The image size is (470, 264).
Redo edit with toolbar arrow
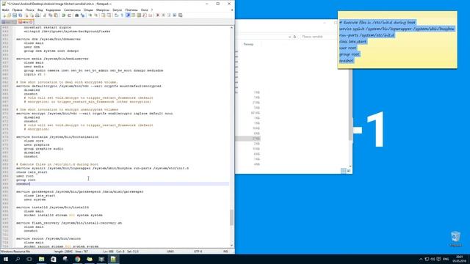(69, 15)
